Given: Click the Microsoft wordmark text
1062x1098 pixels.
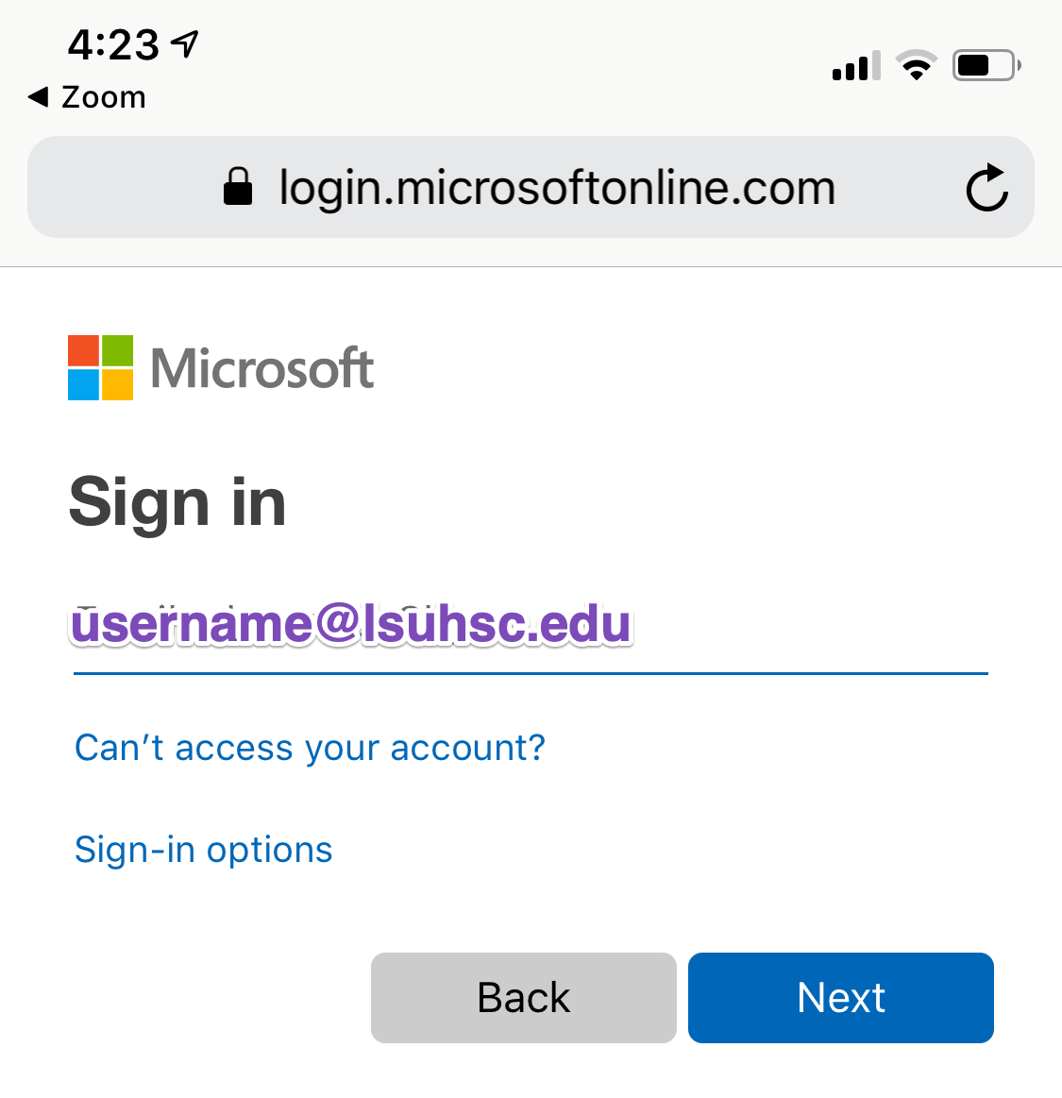Looking at the screenshot, I should point(262,368).
